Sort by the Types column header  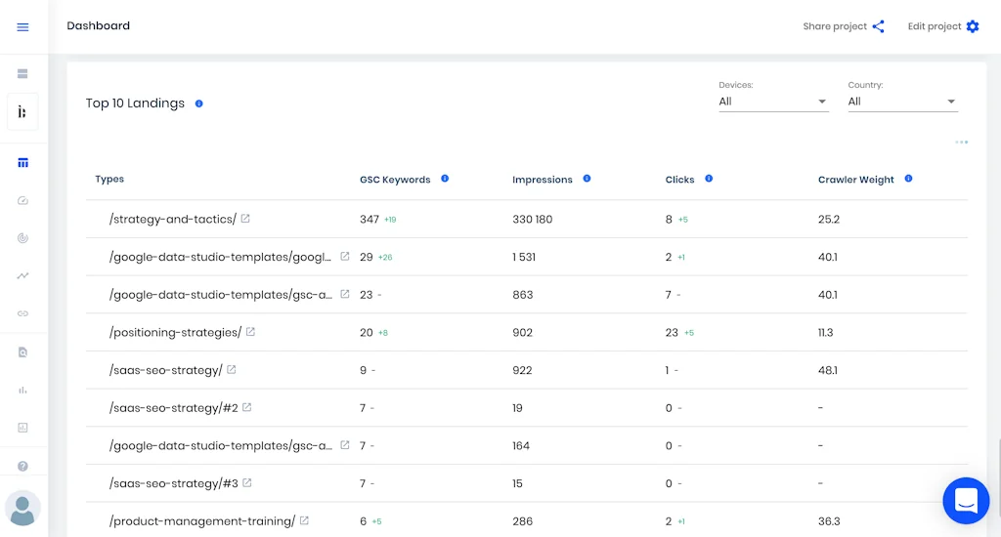pos(109,180)
